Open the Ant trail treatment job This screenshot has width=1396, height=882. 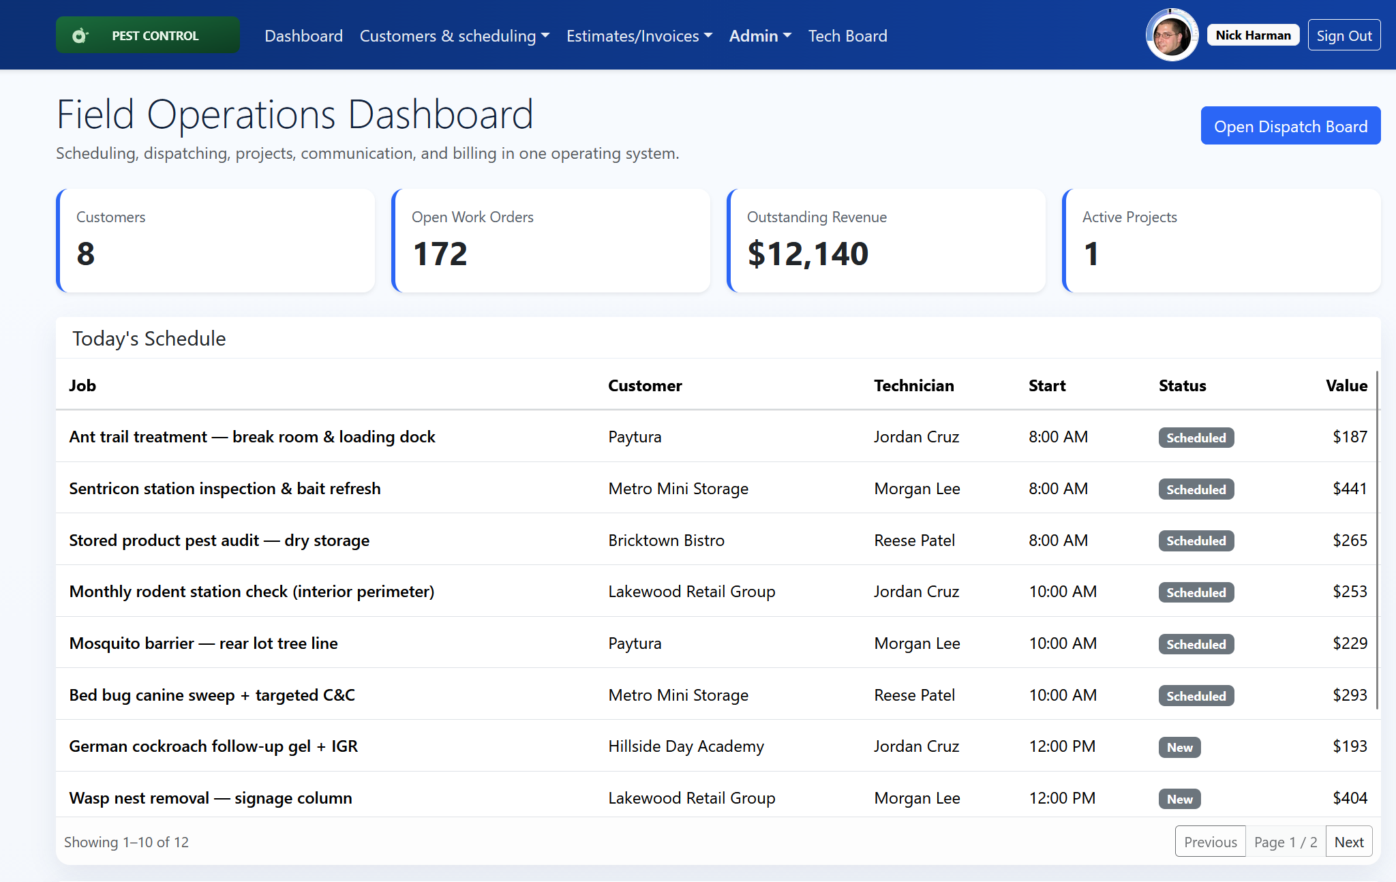point(252,436)
